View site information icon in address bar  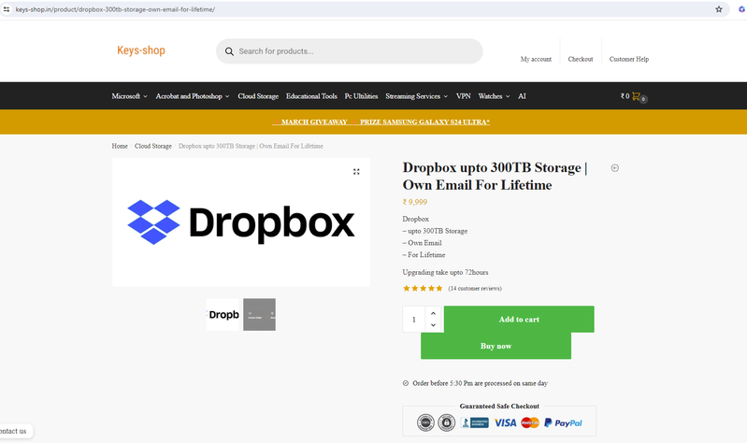tap(7, 8)
